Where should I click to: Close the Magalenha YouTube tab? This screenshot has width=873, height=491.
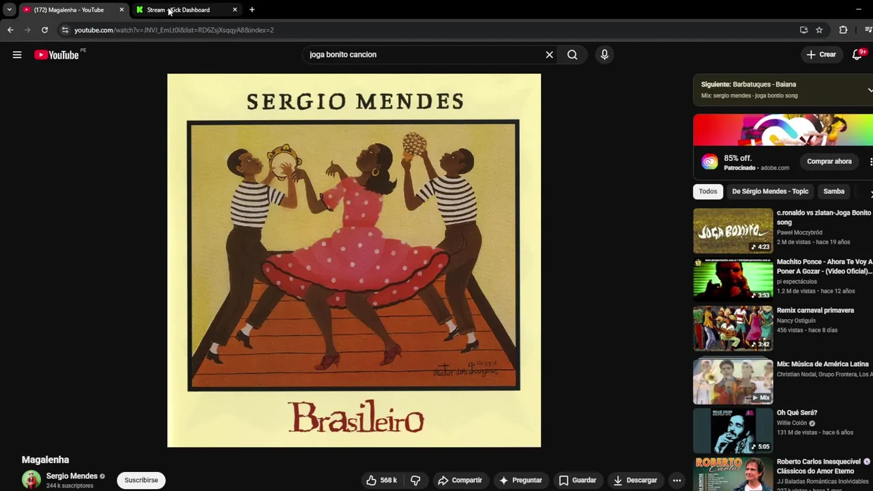[x=121, y=10]
